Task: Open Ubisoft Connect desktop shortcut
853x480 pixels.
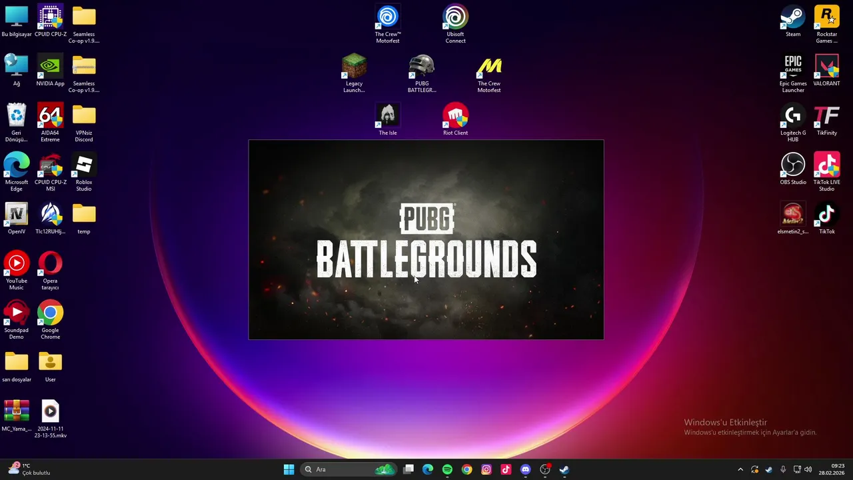Action: (456, 25)
